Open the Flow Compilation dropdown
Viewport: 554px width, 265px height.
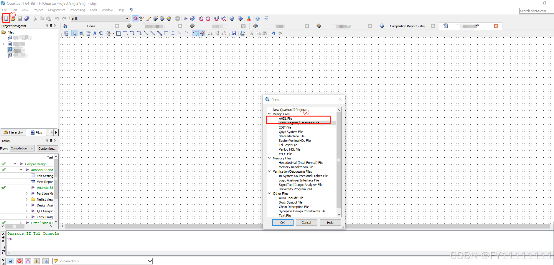tap(22, 148)
